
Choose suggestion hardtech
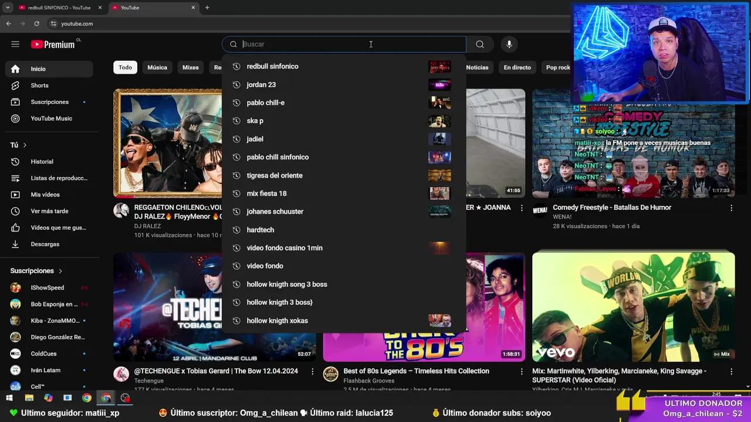tap(344, 230)
